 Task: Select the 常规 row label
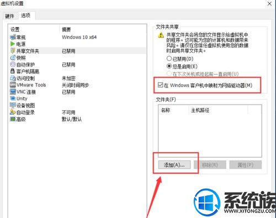21,38
